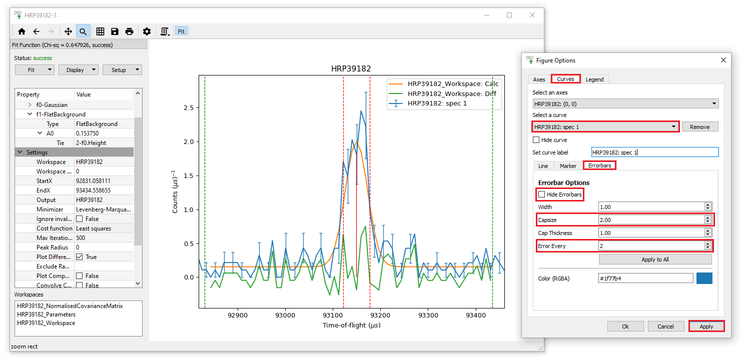Click the Print icon in toolbar
The image size is (744, 362).
tap(129, 31)
